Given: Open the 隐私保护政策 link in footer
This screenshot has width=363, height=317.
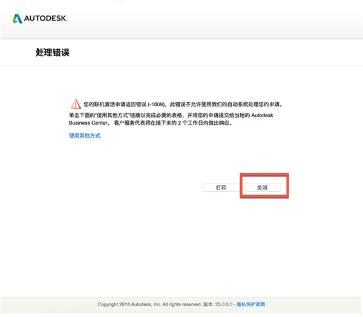Looking at the screenshot, I should [250, 304].
